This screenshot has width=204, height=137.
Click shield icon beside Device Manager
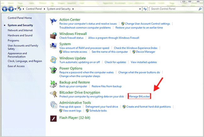coord(134,52)
